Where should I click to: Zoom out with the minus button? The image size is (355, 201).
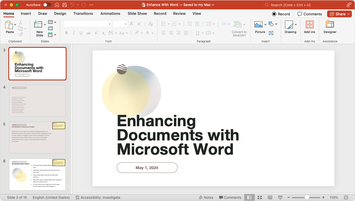[289, 198]
